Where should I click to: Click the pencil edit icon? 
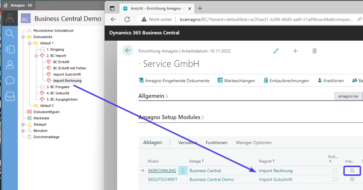pos(276,51)
